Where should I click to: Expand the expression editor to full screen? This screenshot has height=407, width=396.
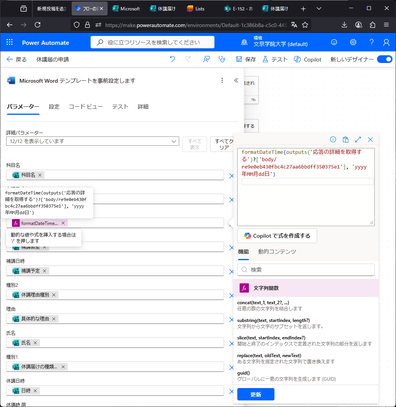(358, 140)
